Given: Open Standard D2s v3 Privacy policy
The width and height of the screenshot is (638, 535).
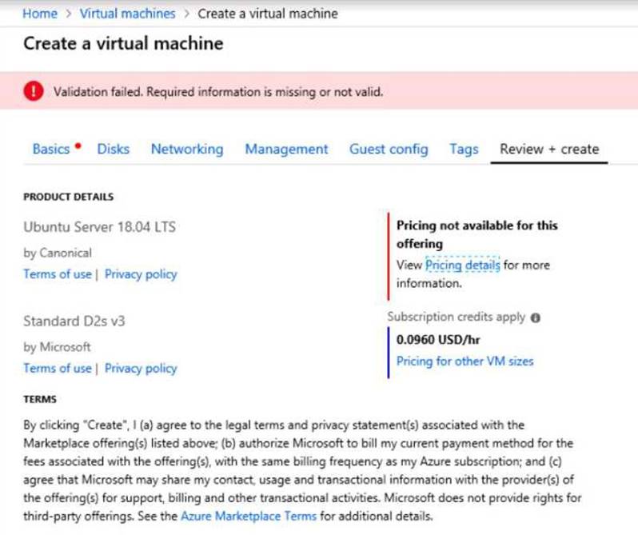Looking at the screenshot, I should pos(141,368).
